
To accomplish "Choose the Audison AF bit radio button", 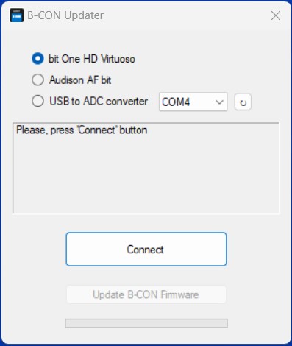I will pos(38,80).
